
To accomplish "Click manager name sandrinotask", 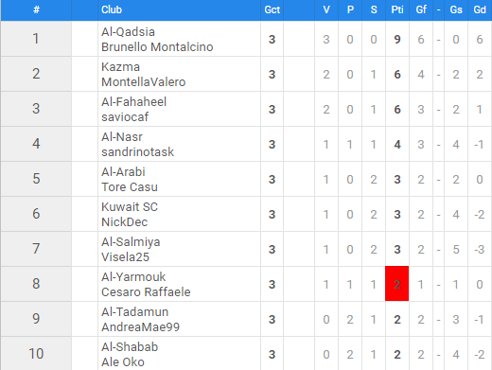I will [137, 152].
